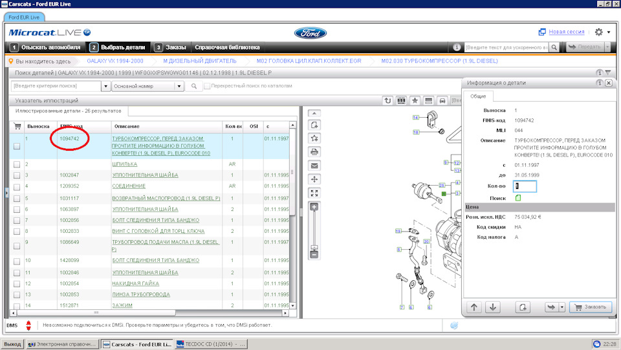Click the quick search text field
Screen dimensions: 621x350
pyautogui.click(x=507, y=47)
